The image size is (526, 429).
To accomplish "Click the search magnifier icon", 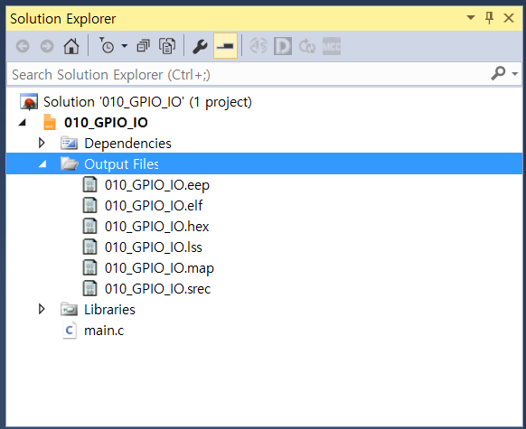I will pyautogui.click(x=498, y=73).
